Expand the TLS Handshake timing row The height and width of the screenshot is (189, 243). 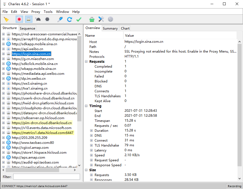pos(92,145)
